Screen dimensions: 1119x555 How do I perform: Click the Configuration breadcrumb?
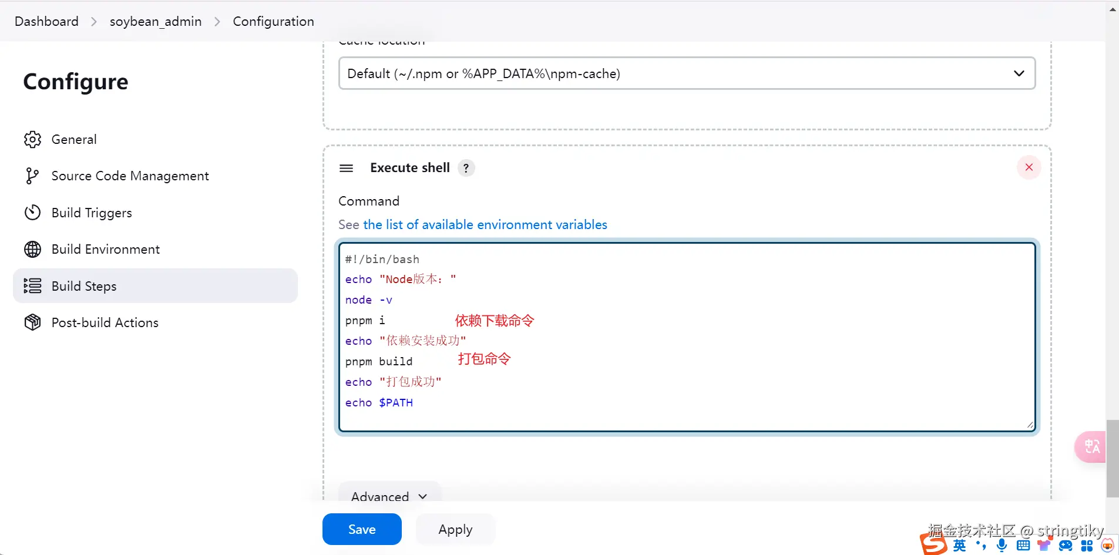tap(274, 22)
